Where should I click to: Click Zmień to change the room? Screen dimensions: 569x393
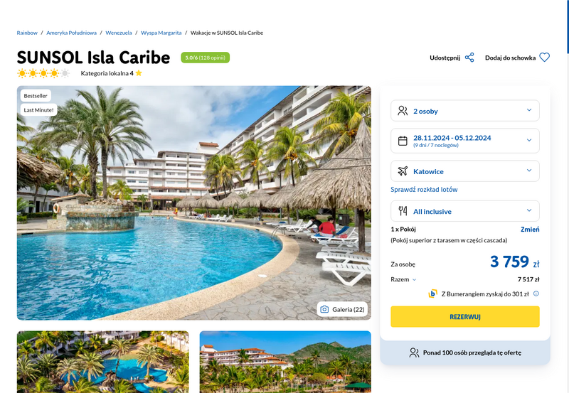tap(530, 229)
